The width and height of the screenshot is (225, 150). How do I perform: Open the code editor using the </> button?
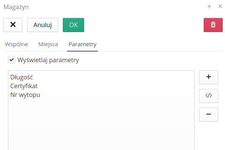209,96
